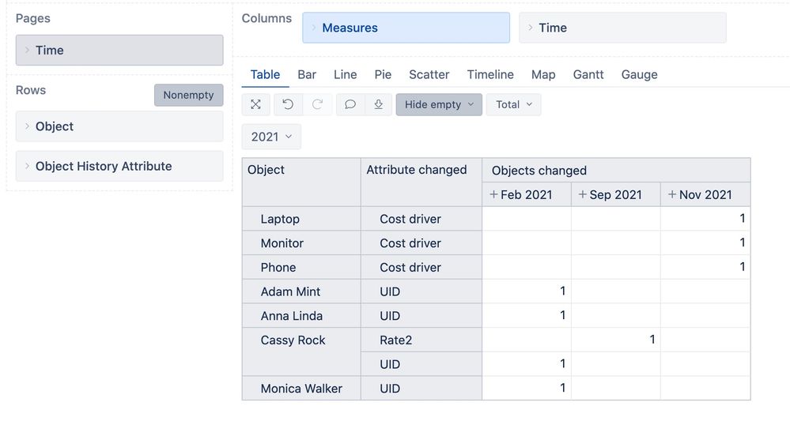Switch to the Gantt chart tab
790x436 pixels.
pos(588,74)
